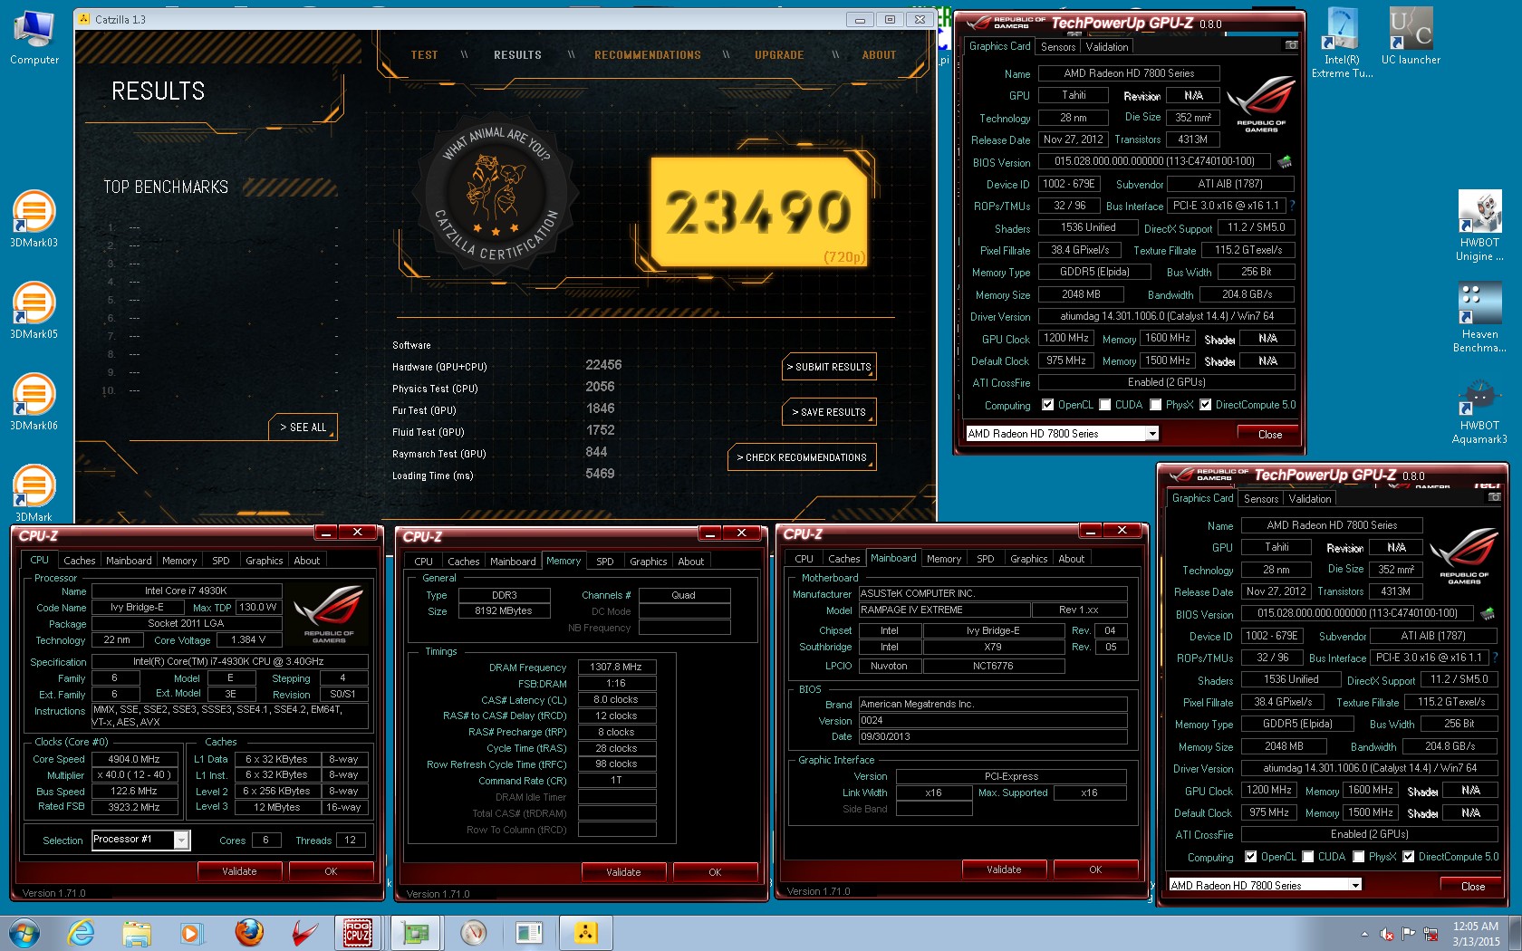Click SEE ALL under Top Benchmarks
1522x951 pixels.
point(303,427)
